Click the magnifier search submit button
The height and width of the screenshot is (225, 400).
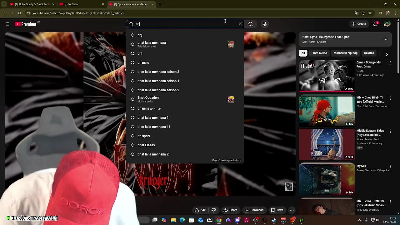pos(251,24)
